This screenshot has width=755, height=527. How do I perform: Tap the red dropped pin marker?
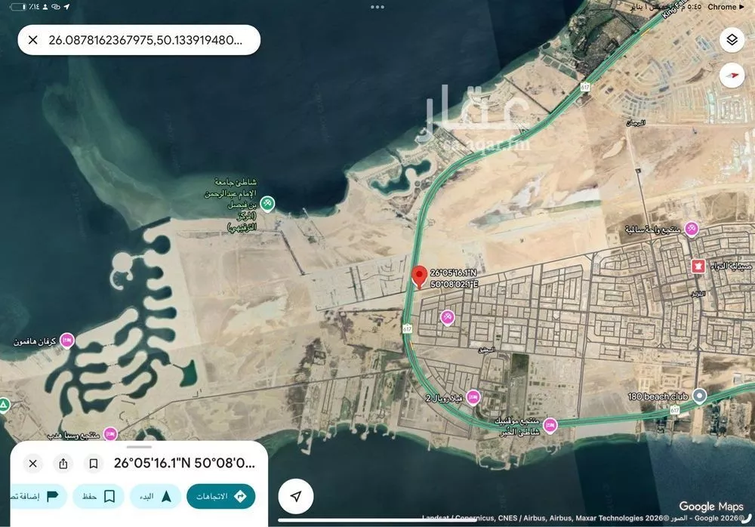419,276
